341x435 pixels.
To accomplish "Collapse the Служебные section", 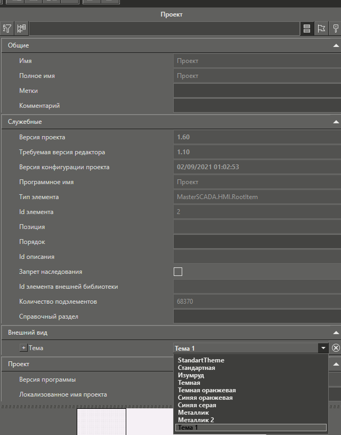I will point(336,122).
